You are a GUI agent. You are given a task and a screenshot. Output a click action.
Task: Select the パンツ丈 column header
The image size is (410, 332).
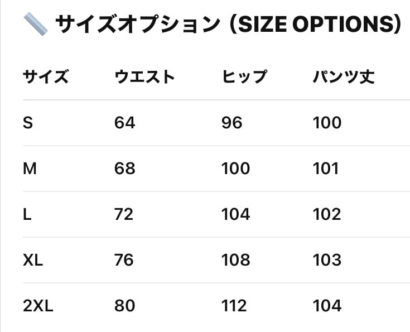[x=344, y=76]
